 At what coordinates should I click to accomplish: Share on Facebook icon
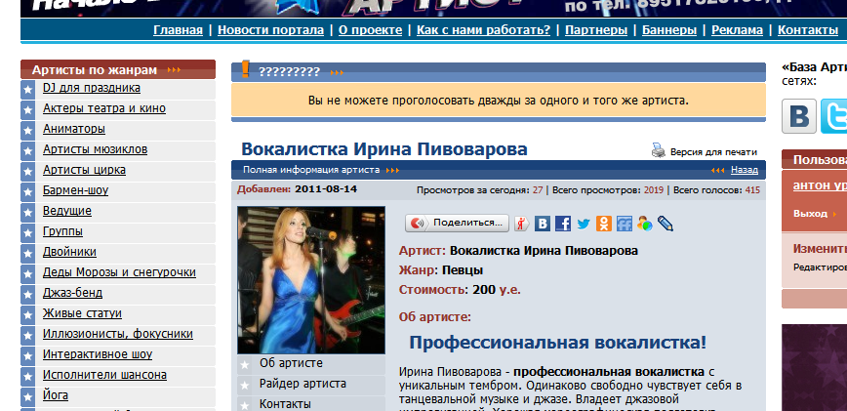tap(562, 223)
